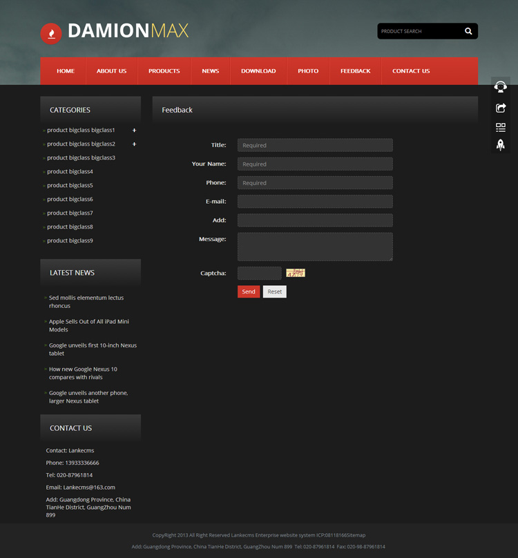Expand product bigclass bigclass1 plus sign
The width and height of the screenshot is (518, 558).
point(134,131)
